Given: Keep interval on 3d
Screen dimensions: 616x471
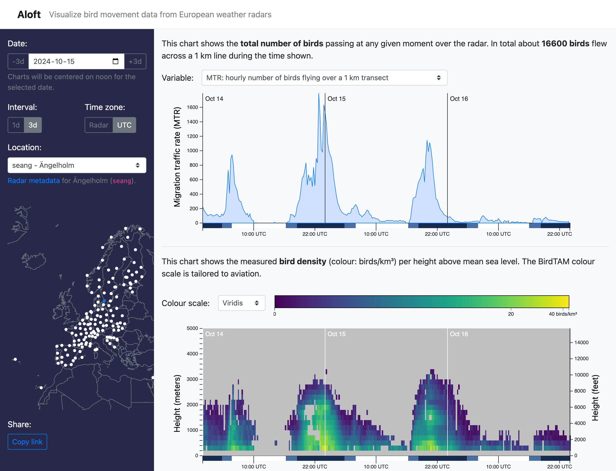Looking at the screenshot, I should tap(33, 125).
